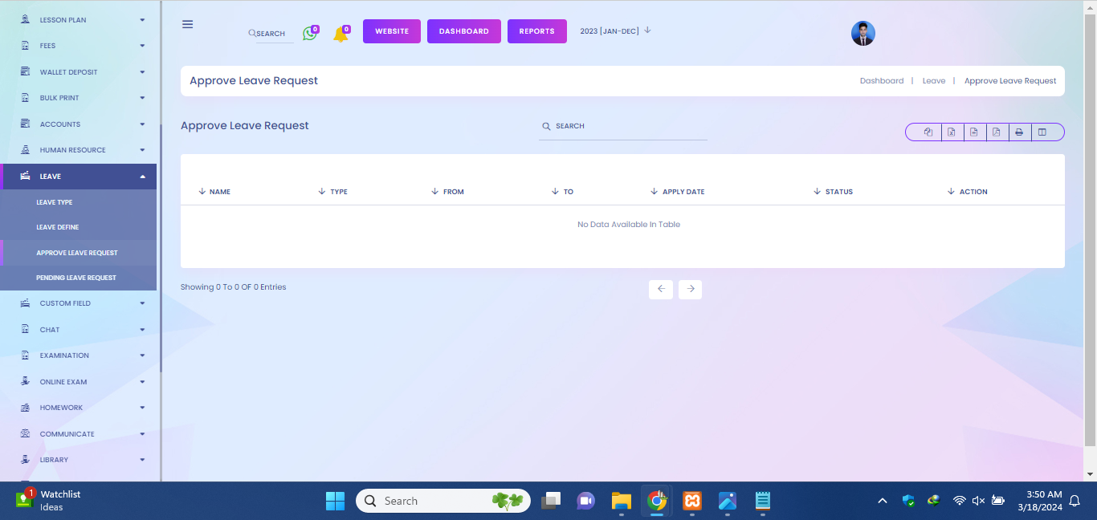
Task: Click the table search input field
Action: (626, 127)
